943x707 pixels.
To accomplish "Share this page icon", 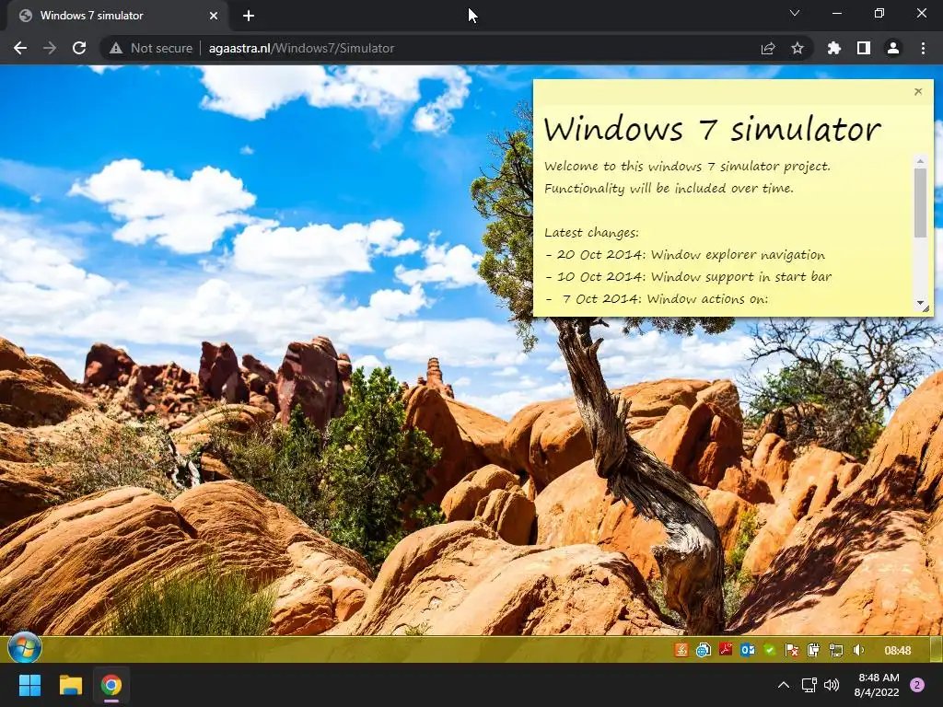I will coord(768,48).
